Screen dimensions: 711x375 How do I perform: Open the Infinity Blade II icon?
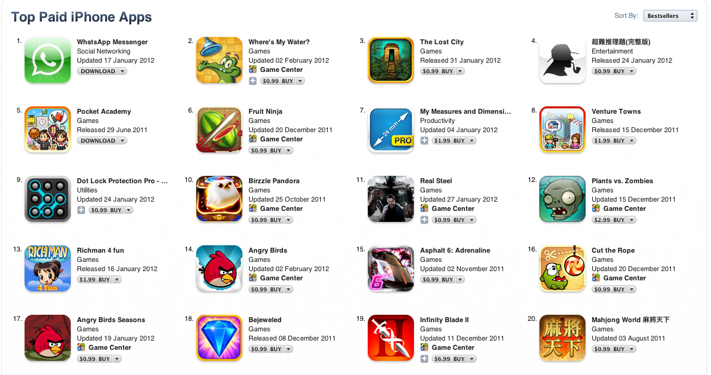391,338
